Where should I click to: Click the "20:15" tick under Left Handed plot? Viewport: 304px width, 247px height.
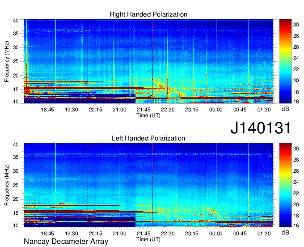(95, 234)
